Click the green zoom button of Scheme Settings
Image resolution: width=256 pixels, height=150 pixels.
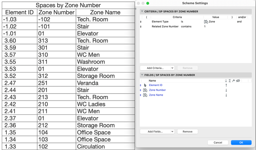point(148,3)
